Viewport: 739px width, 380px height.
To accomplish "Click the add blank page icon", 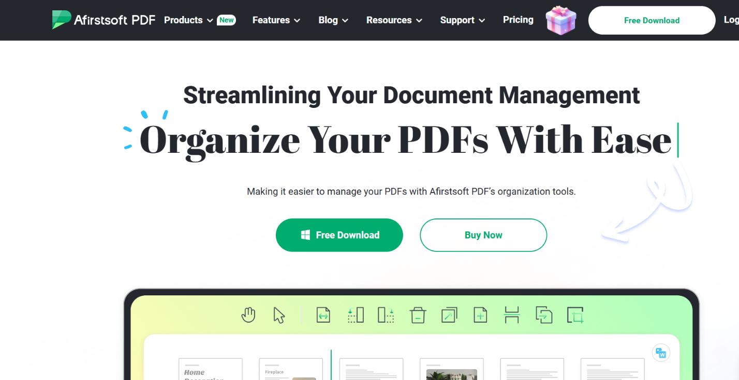I will 481,315.
